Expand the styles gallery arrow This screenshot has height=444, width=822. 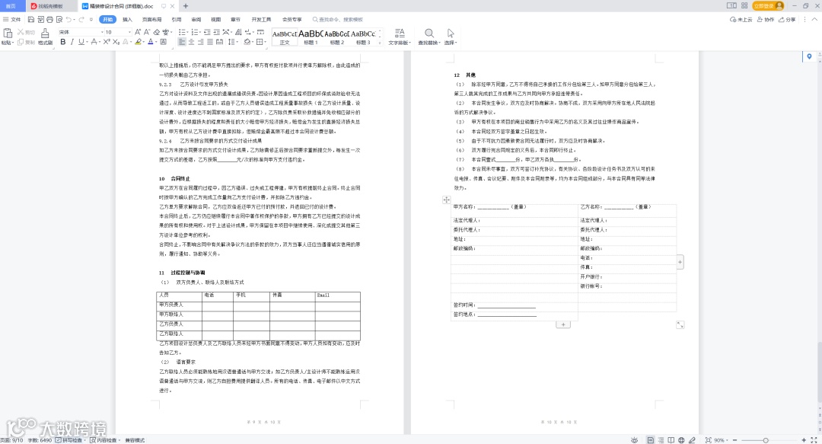tap(380, 43)
